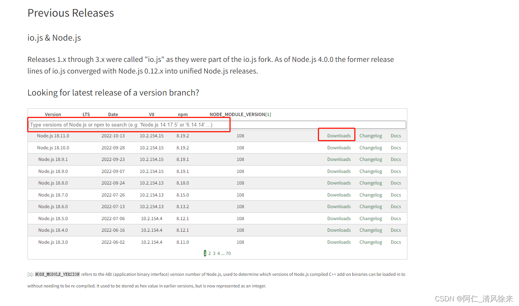Image resolution: width=519 pixels, height=306 pixels.
Task: Click npm version 8.18.0 cell
Action: 183,183
